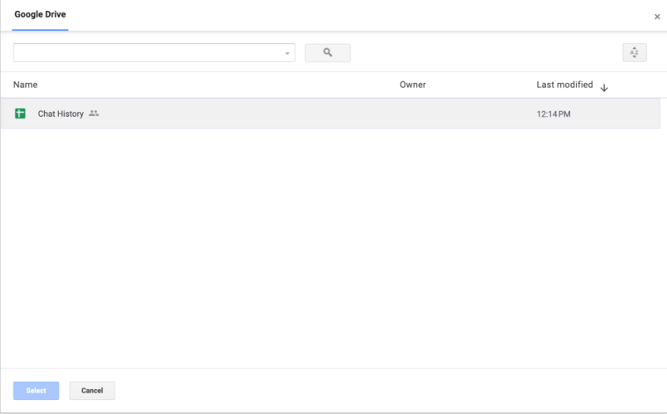667x414 pixels.
Task: Close the Google Drive picker dialog
Action: coord(657,17)
